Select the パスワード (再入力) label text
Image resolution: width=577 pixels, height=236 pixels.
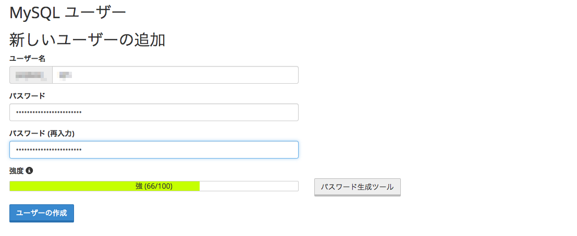click(42, 134)
